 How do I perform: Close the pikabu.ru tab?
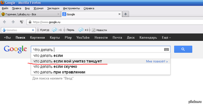[58, 14]
